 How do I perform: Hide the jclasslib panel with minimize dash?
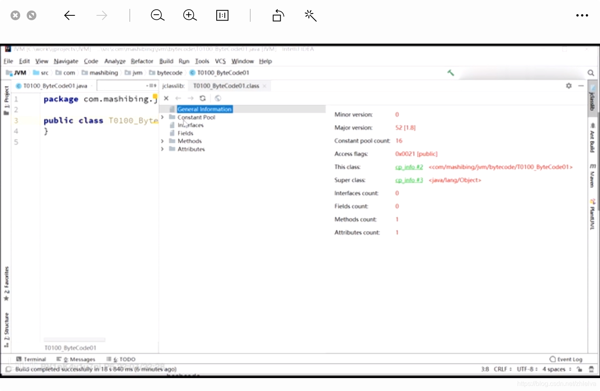tap(581, 86)
